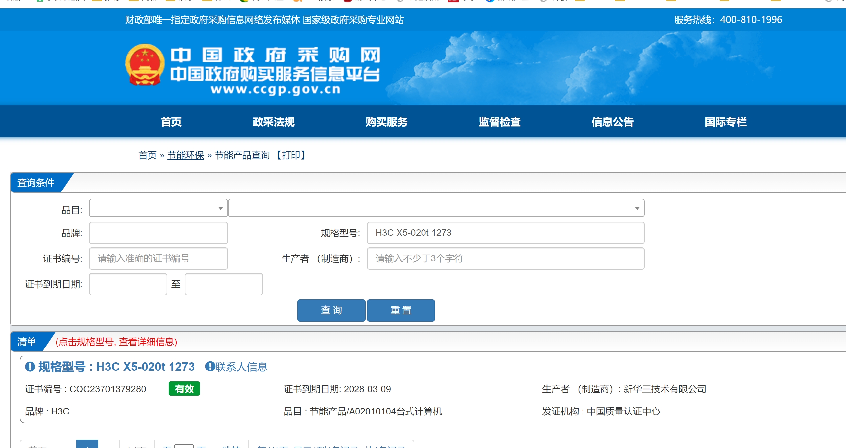Click 发证机构 中国质量认证中心 text
The height and width of the screenshot is (448, 846).
point(601,411)
